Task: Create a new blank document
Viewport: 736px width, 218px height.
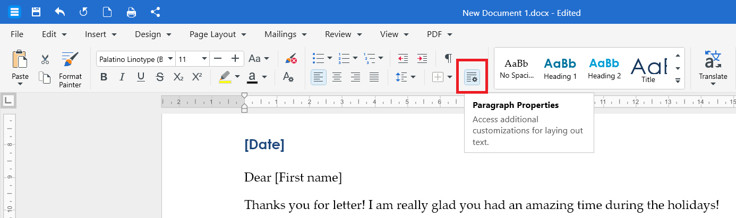Action: [107, 12]
